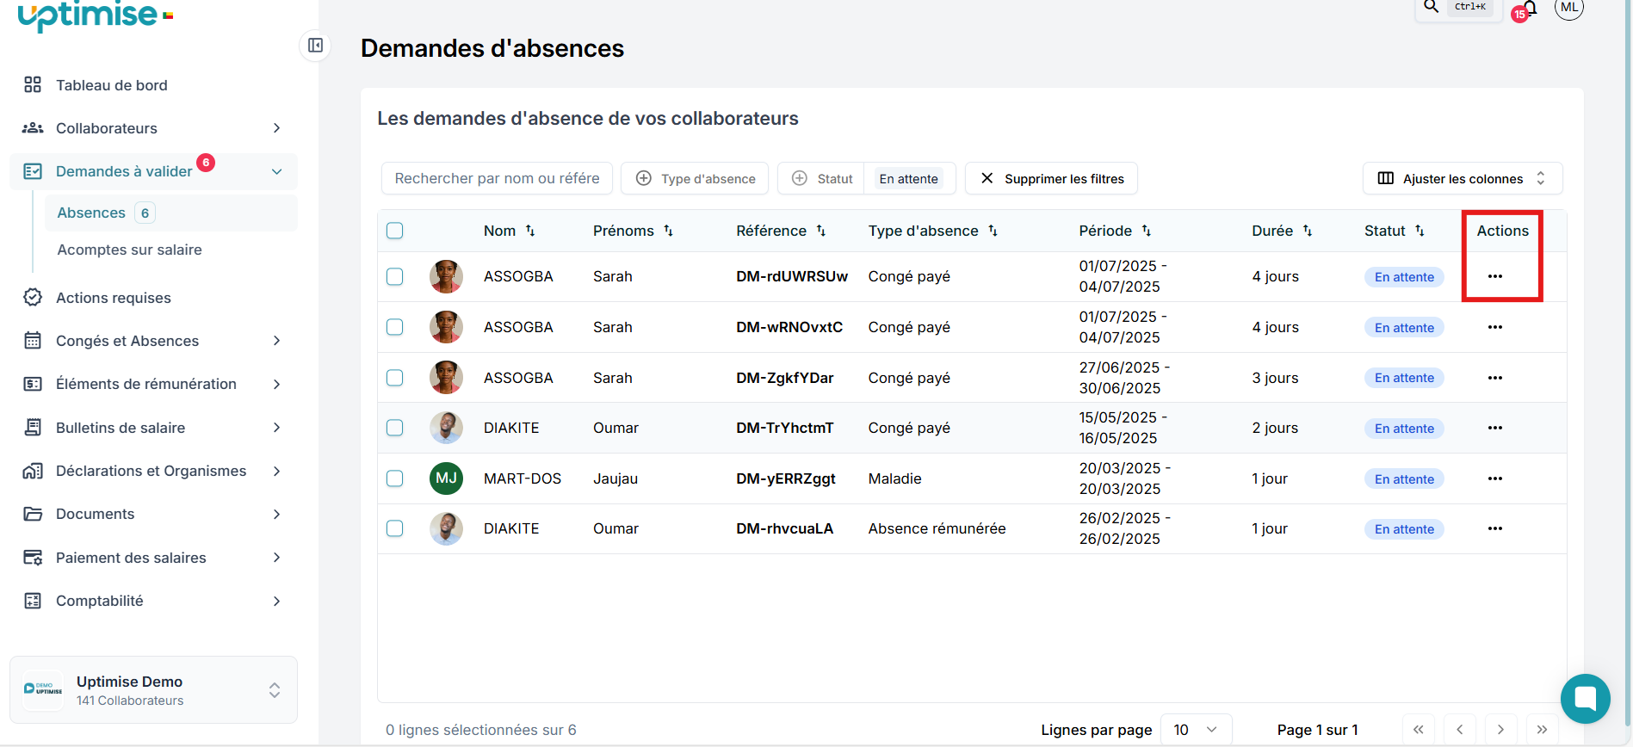
Task: Open actions menu for DM-yERRZggt
Action: pos(1495,478)
